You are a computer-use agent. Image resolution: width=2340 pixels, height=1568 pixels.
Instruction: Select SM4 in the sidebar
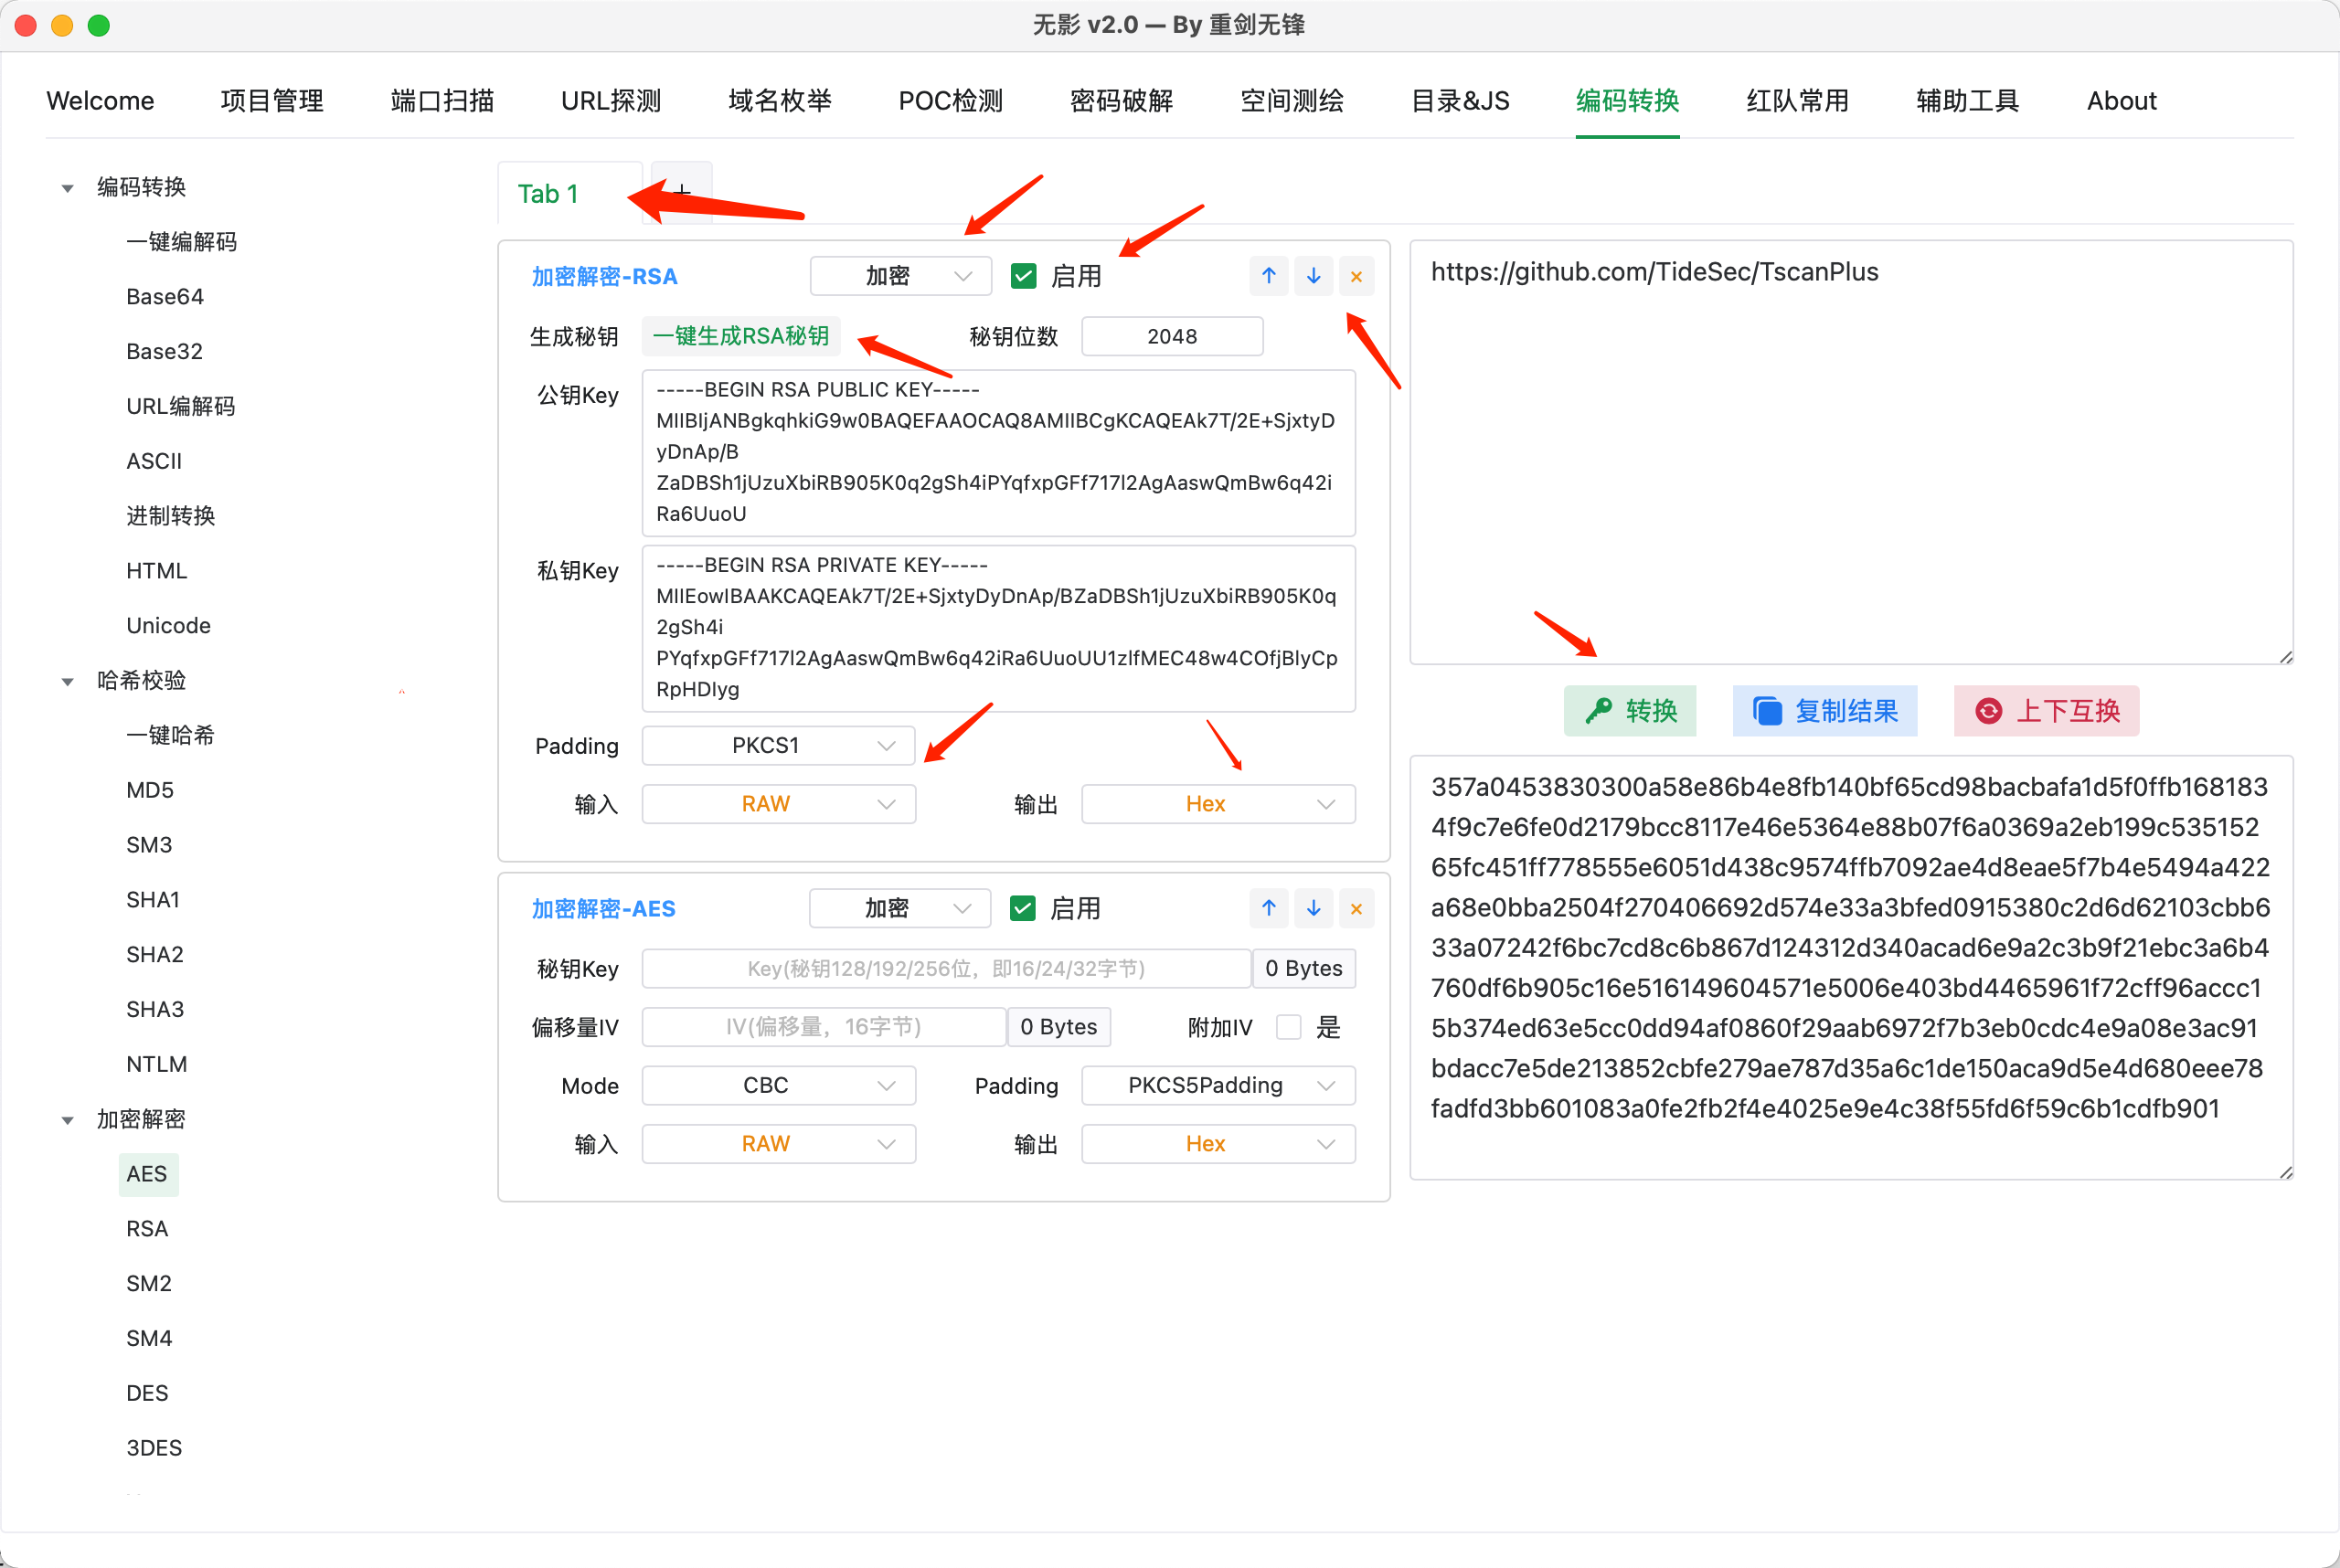[149, 1338]
